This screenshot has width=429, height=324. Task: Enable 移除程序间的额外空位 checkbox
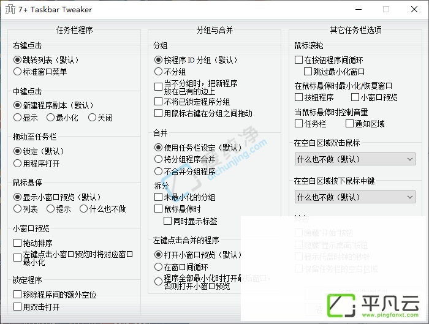(x=17, y=295)
